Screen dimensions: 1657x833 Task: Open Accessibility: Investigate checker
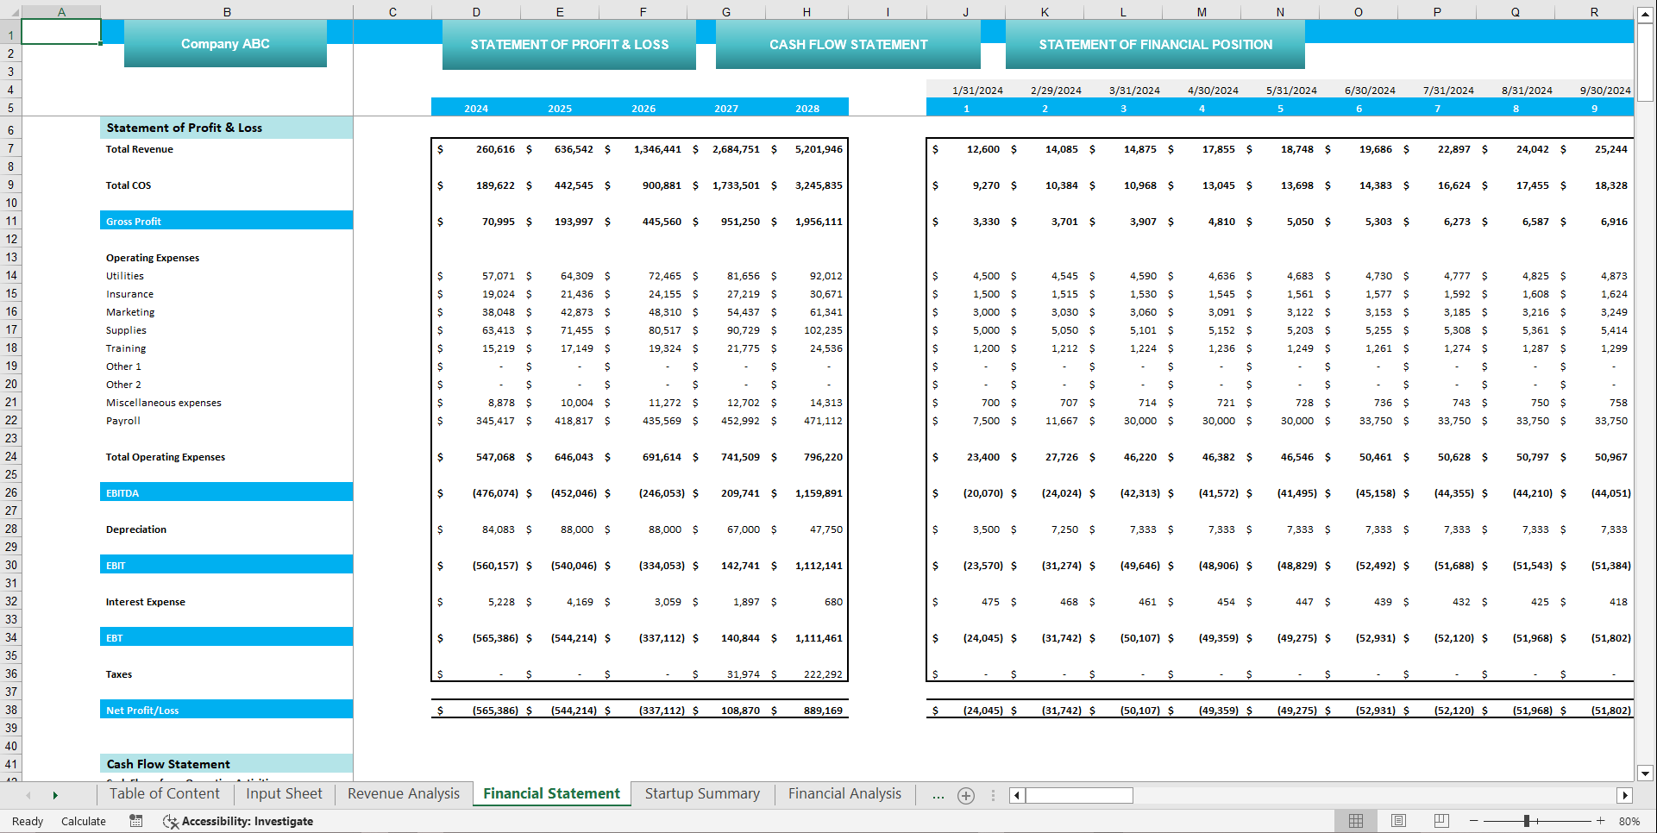[x=239, y=821]
